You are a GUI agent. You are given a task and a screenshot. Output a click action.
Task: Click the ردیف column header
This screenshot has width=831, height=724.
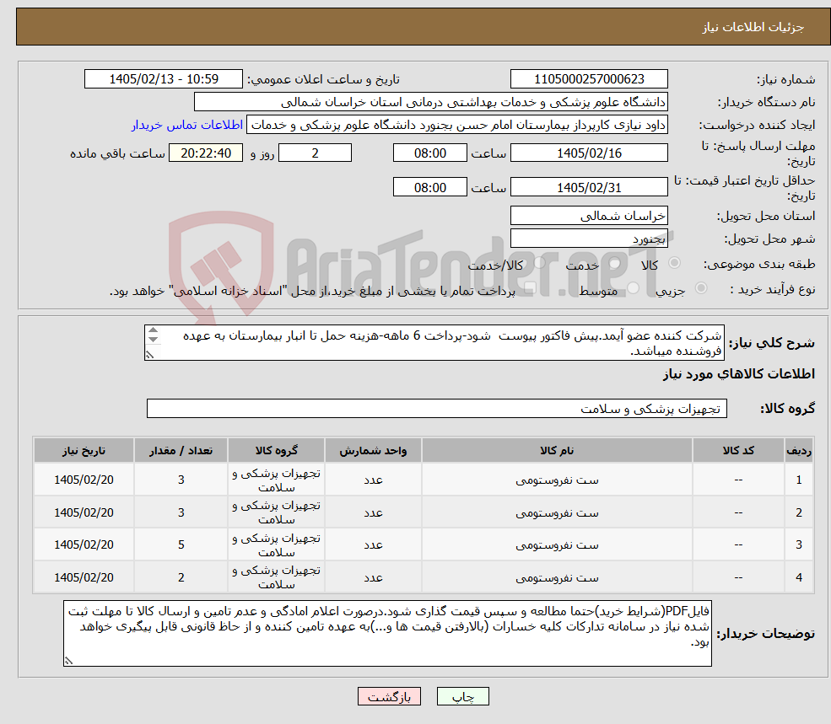click(799, 450)
